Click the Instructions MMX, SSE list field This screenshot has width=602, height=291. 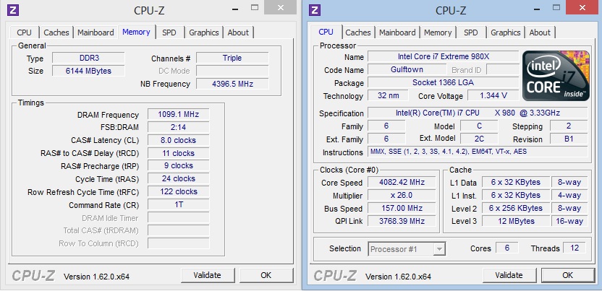pyautogui.click(x=478, y=152)
